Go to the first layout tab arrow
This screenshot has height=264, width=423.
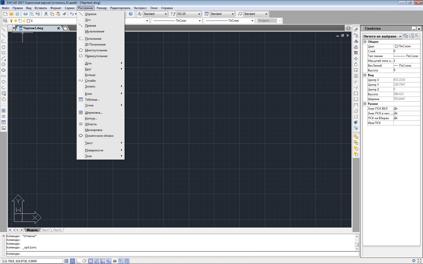point(10,230)
